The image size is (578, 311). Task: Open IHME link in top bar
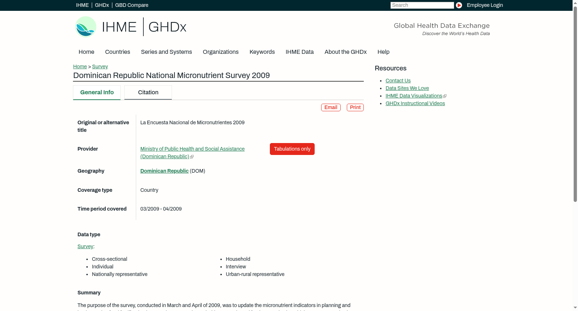point(82,5)
